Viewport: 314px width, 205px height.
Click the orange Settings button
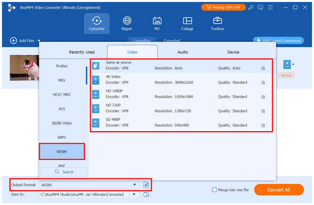coord(286,75)
